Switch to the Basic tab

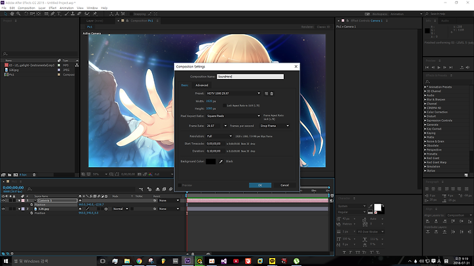tap(185, 85)
